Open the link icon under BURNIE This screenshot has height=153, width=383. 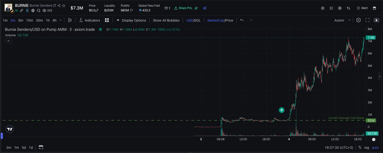pyautogui.click(x=21, y=10)
